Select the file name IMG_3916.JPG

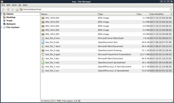tap(52, 18)
